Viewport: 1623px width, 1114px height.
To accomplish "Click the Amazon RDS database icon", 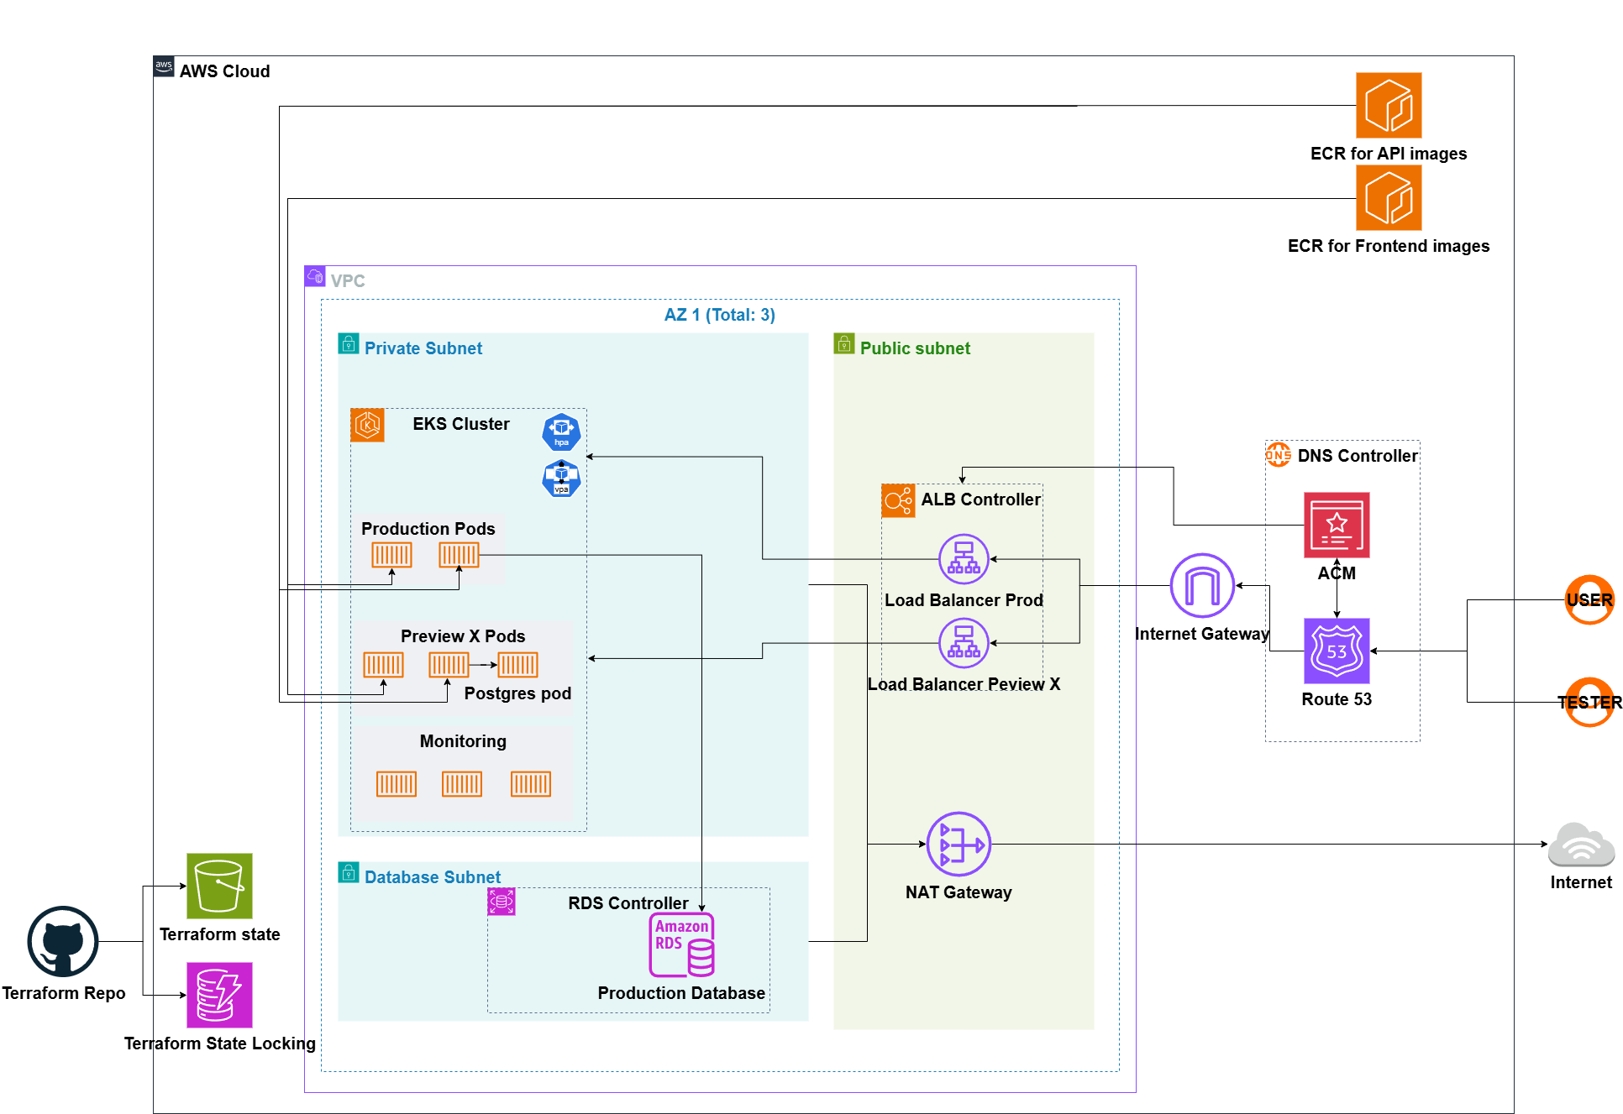I will [681, 944].
